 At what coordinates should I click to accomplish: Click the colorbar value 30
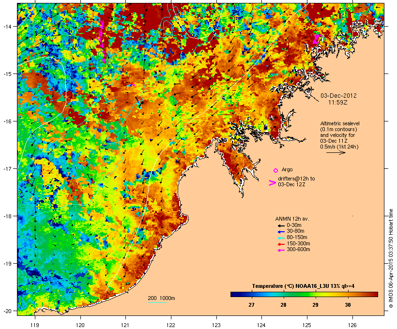[348, 305]
